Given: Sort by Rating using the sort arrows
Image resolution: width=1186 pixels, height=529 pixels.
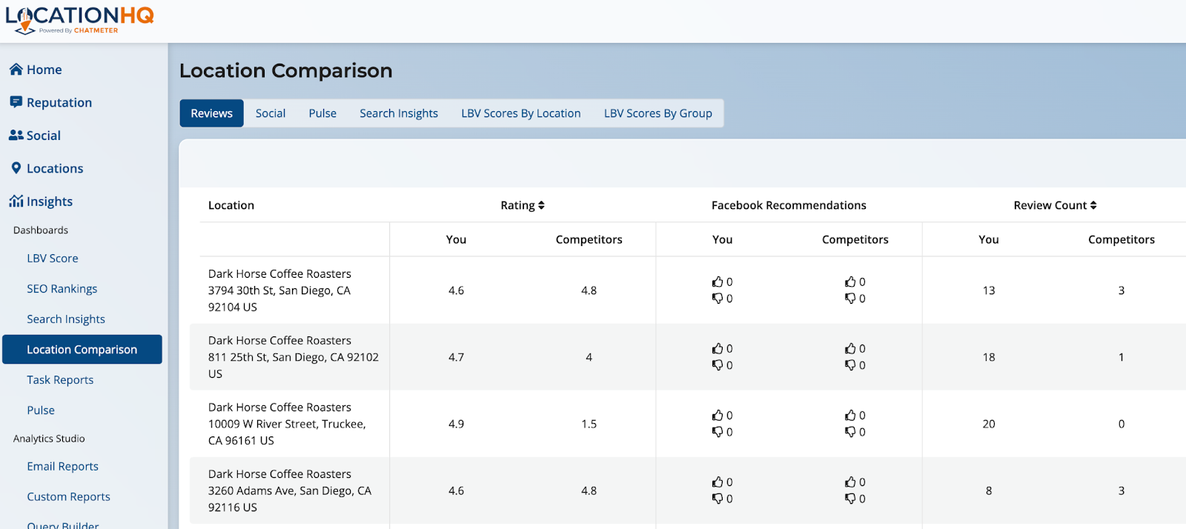Looking at the screenshot, I should pyautogui.click(x=541, y=205).
